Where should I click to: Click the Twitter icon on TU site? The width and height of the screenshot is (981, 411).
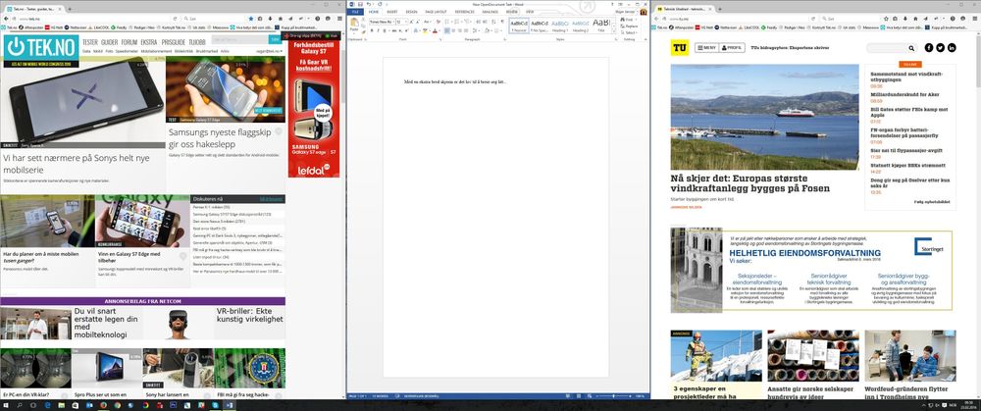click(941, 47)
